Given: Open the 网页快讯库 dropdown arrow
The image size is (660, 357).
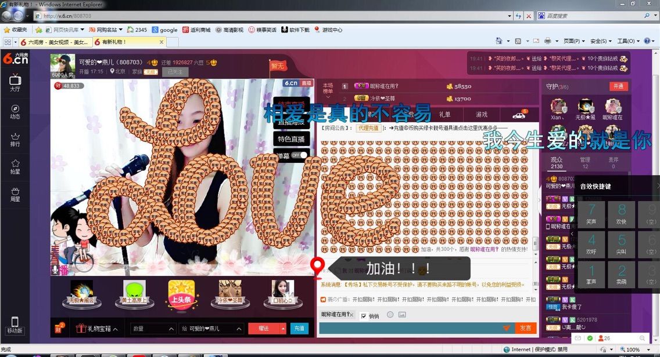Looking at the screenshot, I should pos(82,30).
